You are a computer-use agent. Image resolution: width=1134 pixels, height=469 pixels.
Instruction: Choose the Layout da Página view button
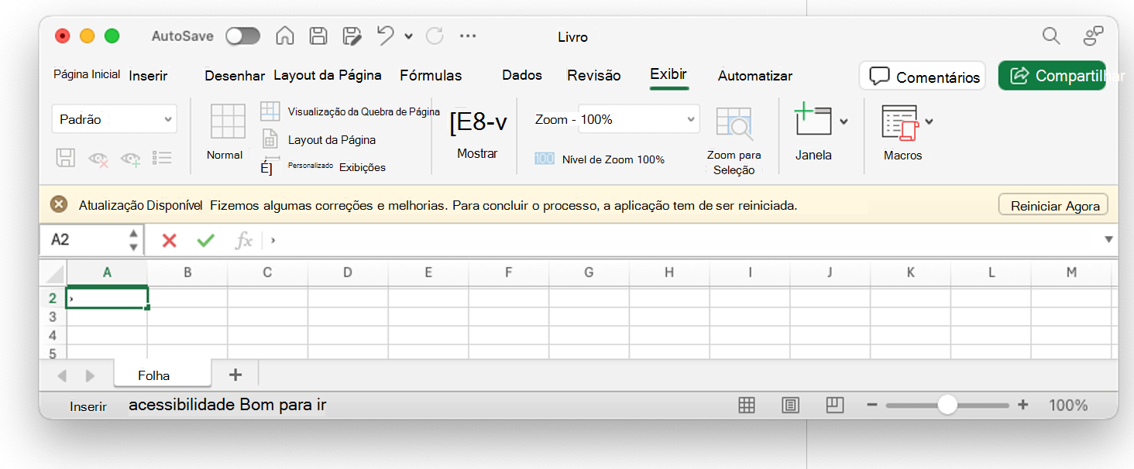point(319,140)
